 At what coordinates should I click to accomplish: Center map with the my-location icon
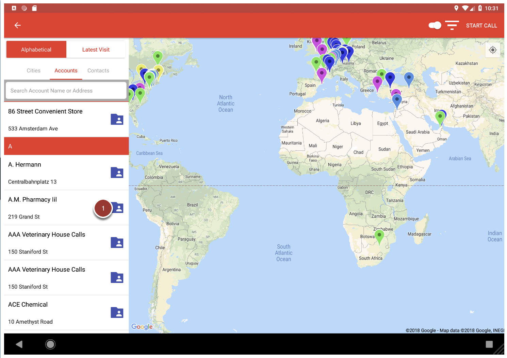[492, 50]
